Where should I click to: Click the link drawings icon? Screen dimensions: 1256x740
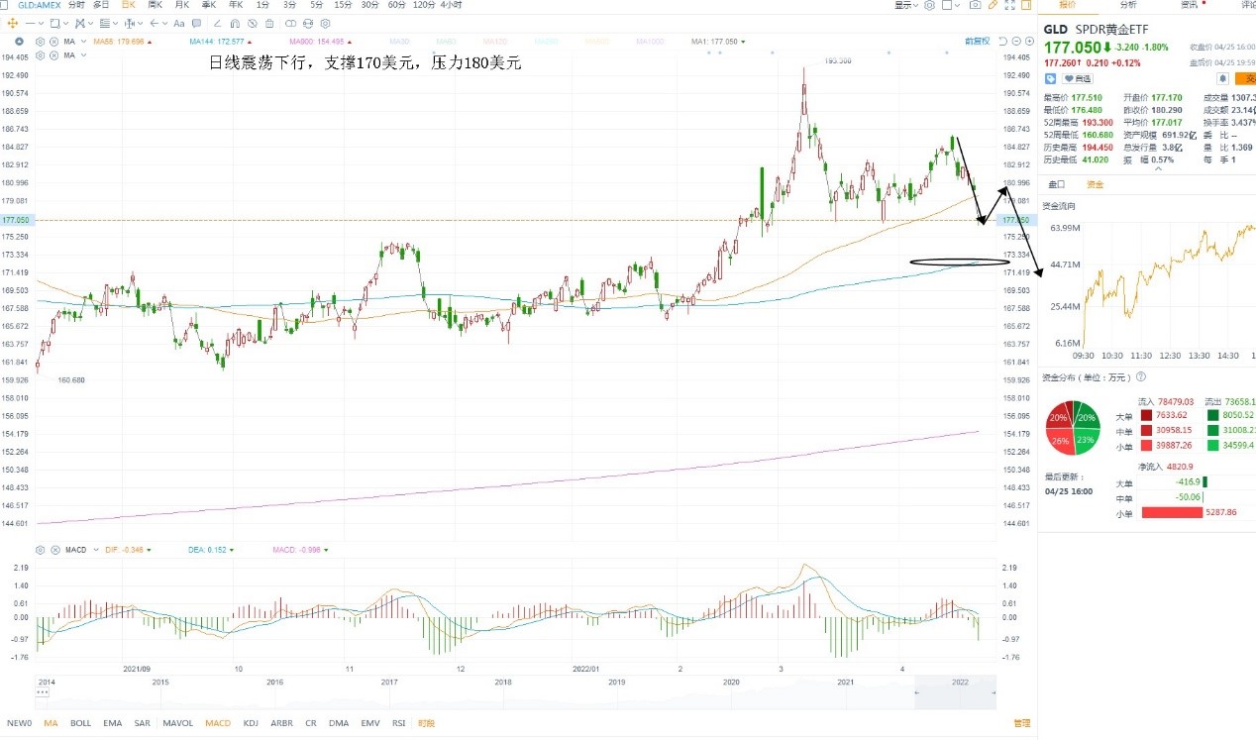pyautogui.click(x=290, y=23)
